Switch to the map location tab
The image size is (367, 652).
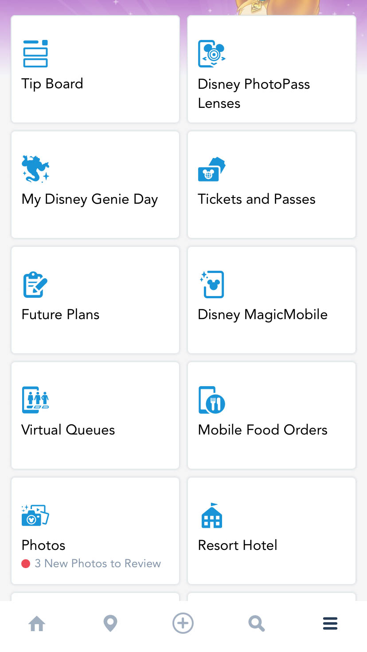(x=110, y=624)
